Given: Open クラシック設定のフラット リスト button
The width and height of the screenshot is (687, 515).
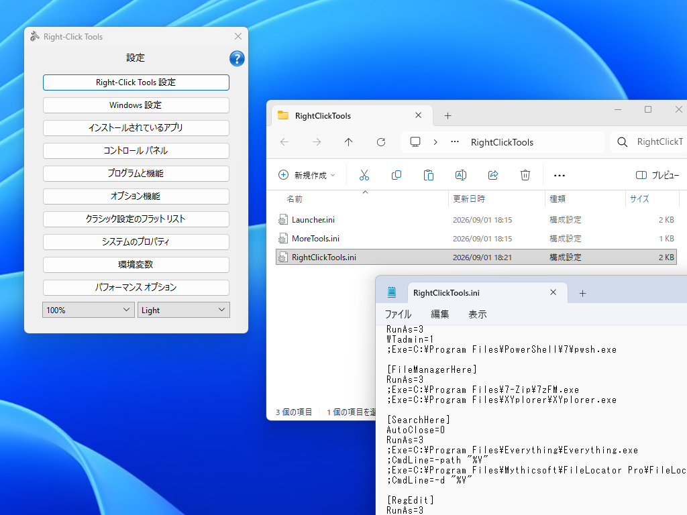Looking at the screenshot, I should (136, 219).
